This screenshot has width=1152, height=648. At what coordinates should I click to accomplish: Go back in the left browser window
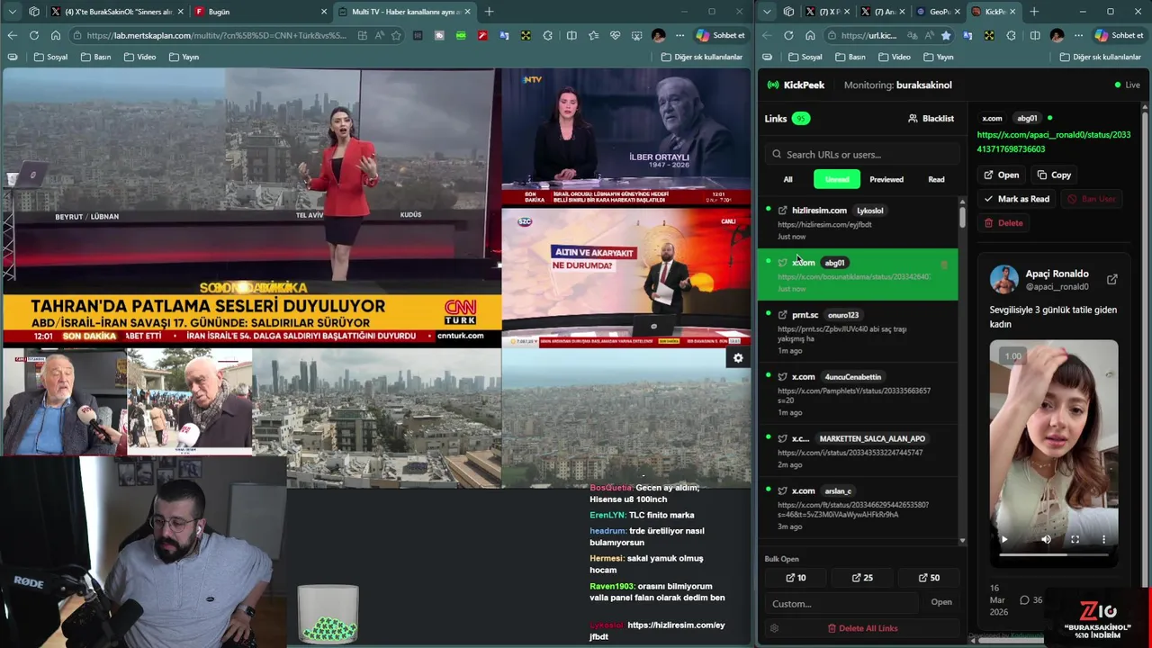(12, 35)
